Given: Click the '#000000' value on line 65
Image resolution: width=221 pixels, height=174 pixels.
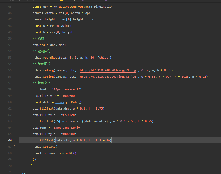Looking at the screenshot, I should (x=69, y=134).
